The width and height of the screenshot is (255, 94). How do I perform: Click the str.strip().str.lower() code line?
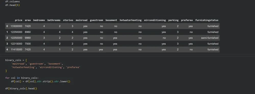point(41,82)
